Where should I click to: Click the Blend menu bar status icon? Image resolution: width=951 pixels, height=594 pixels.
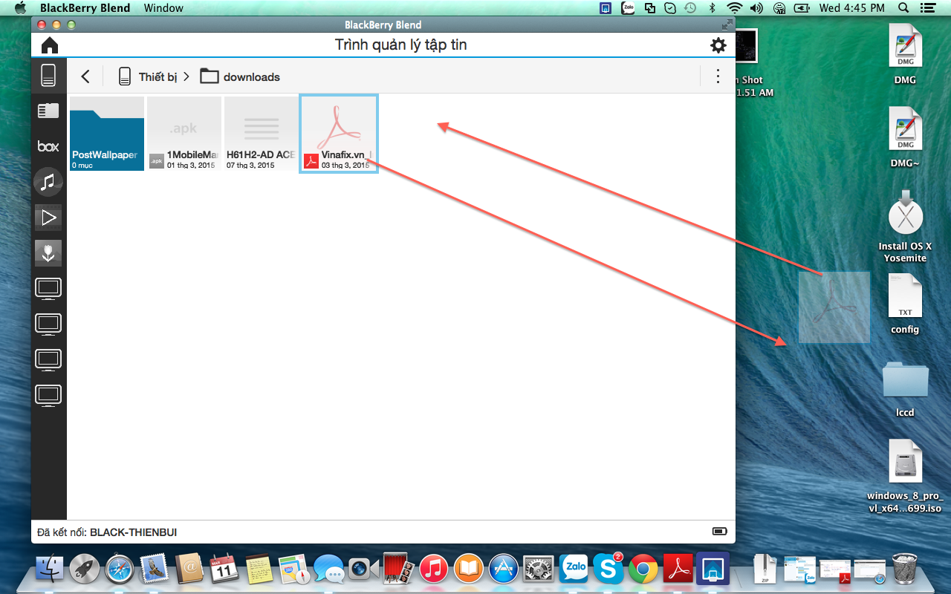tap(606, 8)
